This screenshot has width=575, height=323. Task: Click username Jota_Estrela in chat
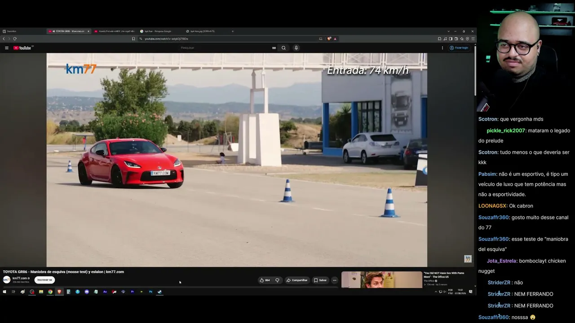point(501,261)
